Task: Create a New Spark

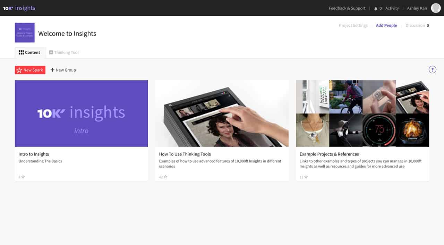Action: (30, 70)
